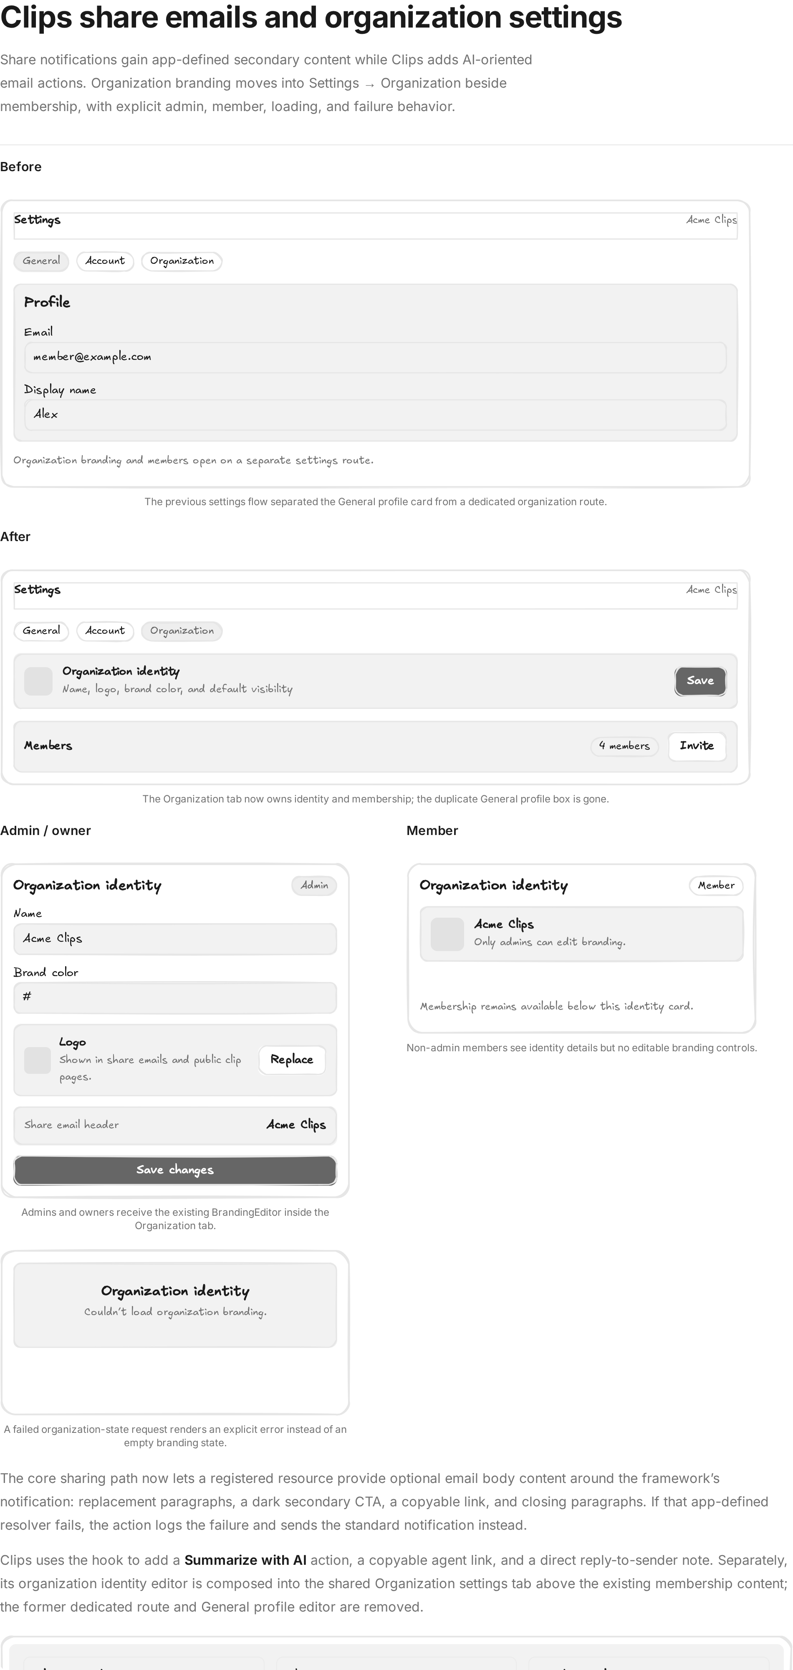Click the Brand color hex input field
The width and height of the screenshot is (793, 1670).
pos(175,997)
